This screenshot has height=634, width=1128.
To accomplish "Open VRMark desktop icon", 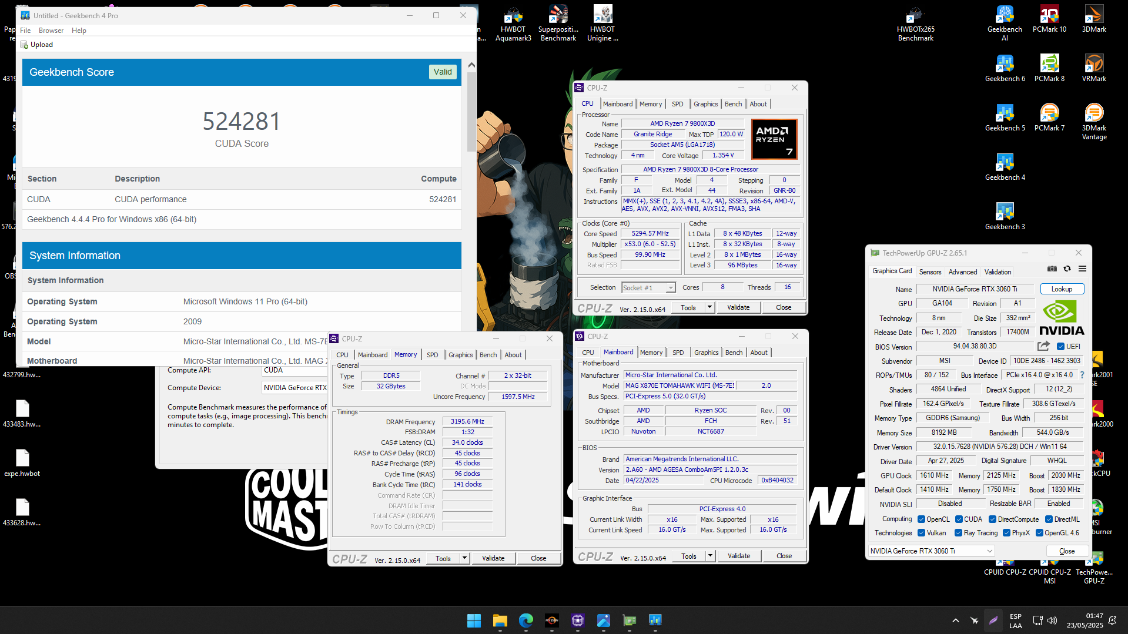I will [1094, 68].
